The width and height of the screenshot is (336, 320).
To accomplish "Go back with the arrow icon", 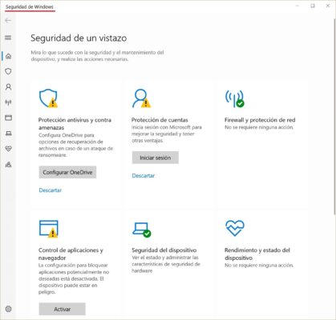I will pos(8,21).
